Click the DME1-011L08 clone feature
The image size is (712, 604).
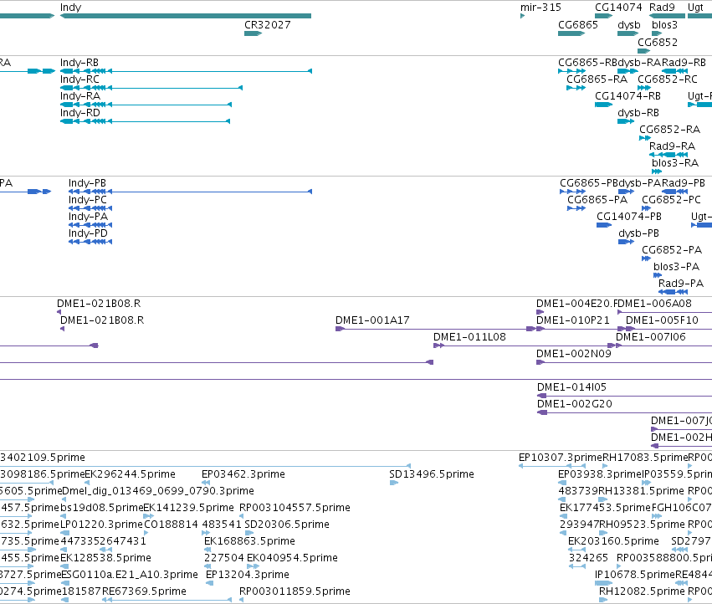525,346
